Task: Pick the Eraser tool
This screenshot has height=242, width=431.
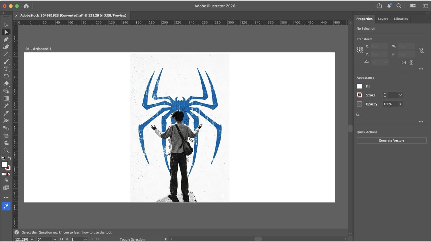Action: tap(6, 84)
